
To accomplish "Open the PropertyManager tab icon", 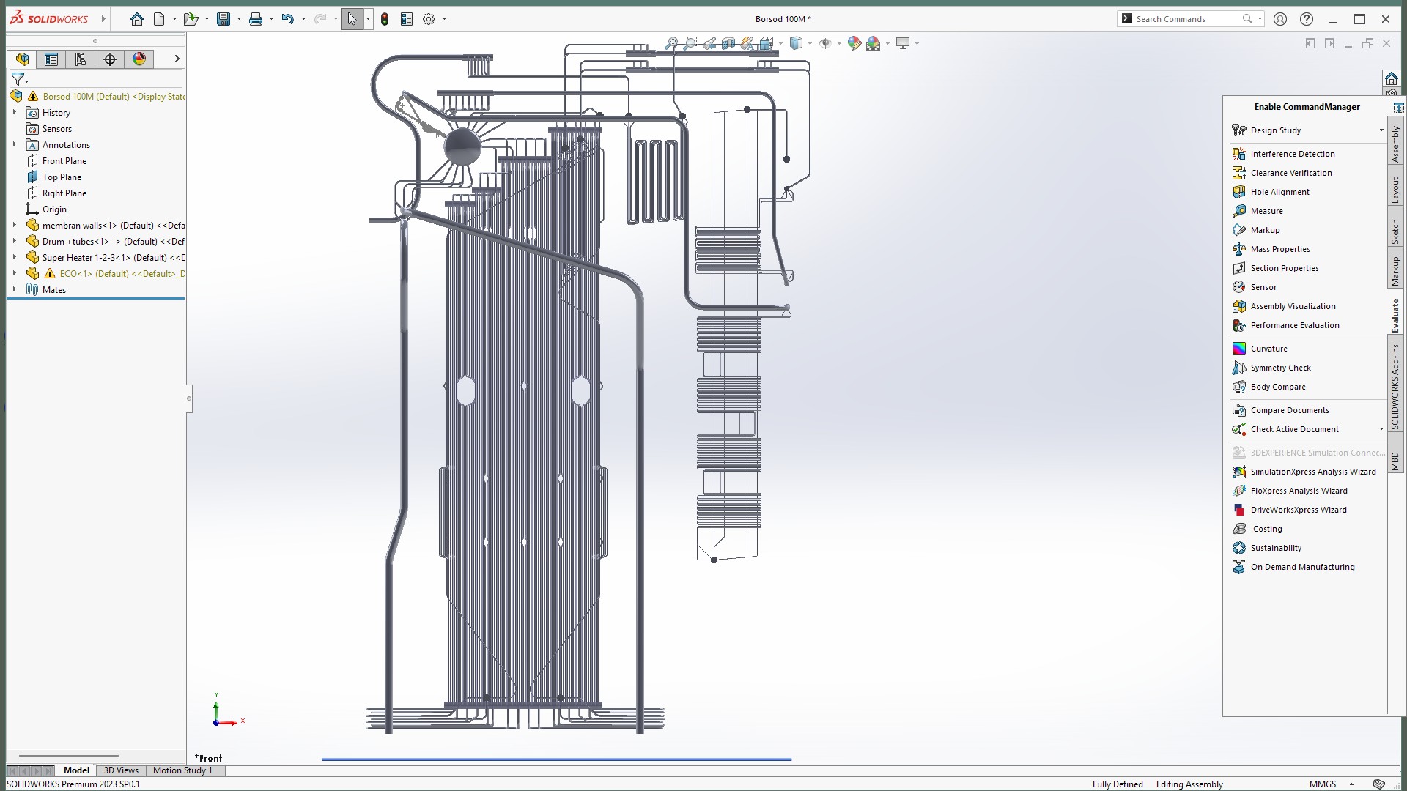I will coord(51,59).
